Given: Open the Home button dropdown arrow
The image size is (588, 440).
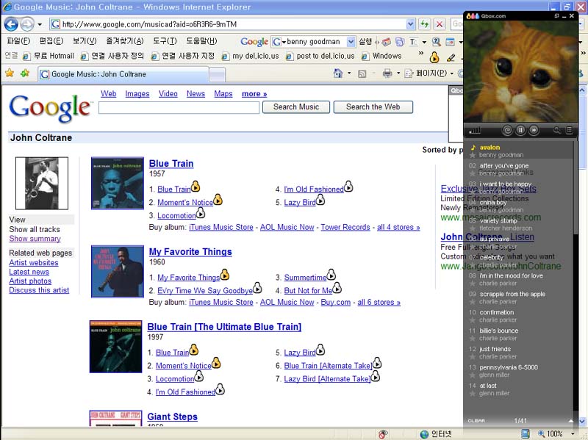Looking at the screenshot, I should tap(349, 73).
